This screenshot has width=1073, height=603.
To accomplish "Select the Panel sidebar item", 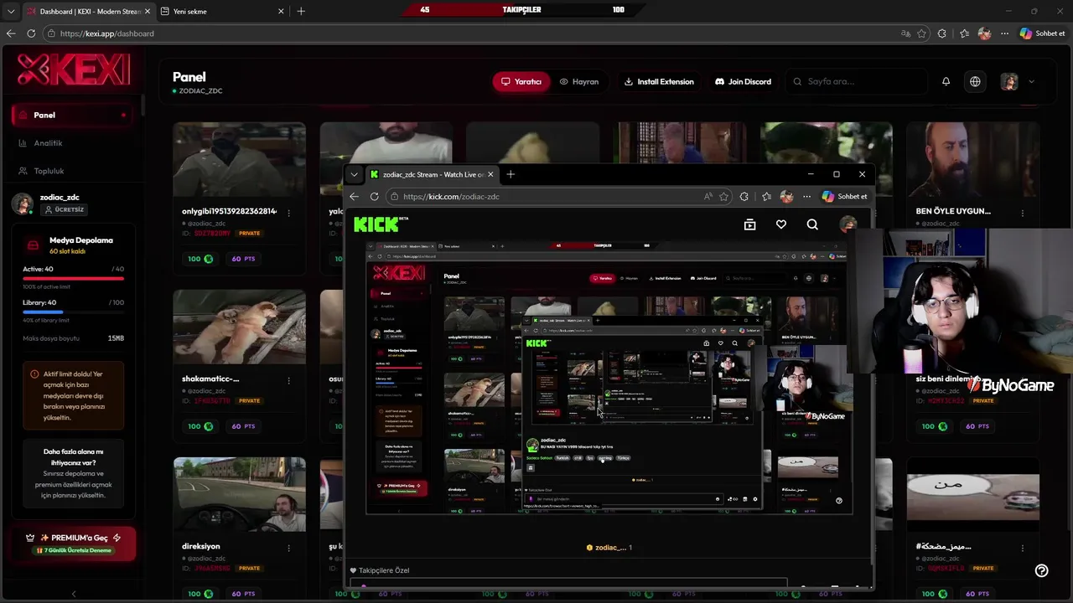I will [71, 115].
